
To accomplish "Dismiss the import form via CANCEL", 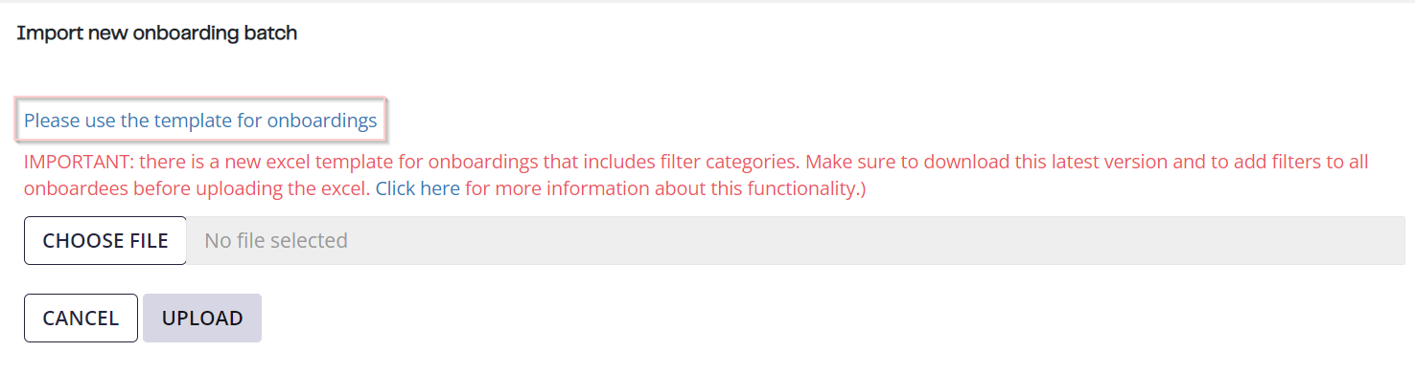I will point(81,318).
